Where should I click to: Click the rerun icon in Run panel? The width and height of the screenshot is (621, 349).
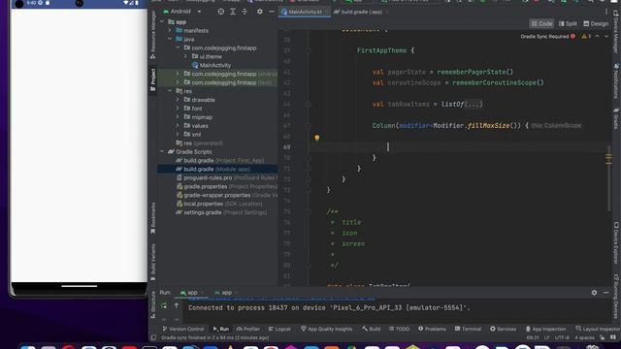tap(164, 305)
